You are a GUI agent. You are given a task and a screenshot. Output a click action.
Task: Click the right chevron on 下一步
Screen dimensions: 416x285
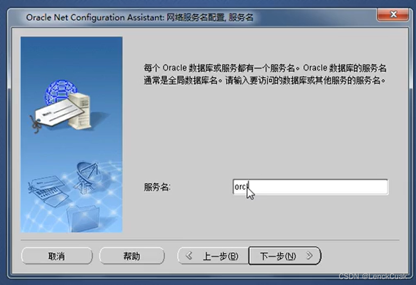coord(309,256)
